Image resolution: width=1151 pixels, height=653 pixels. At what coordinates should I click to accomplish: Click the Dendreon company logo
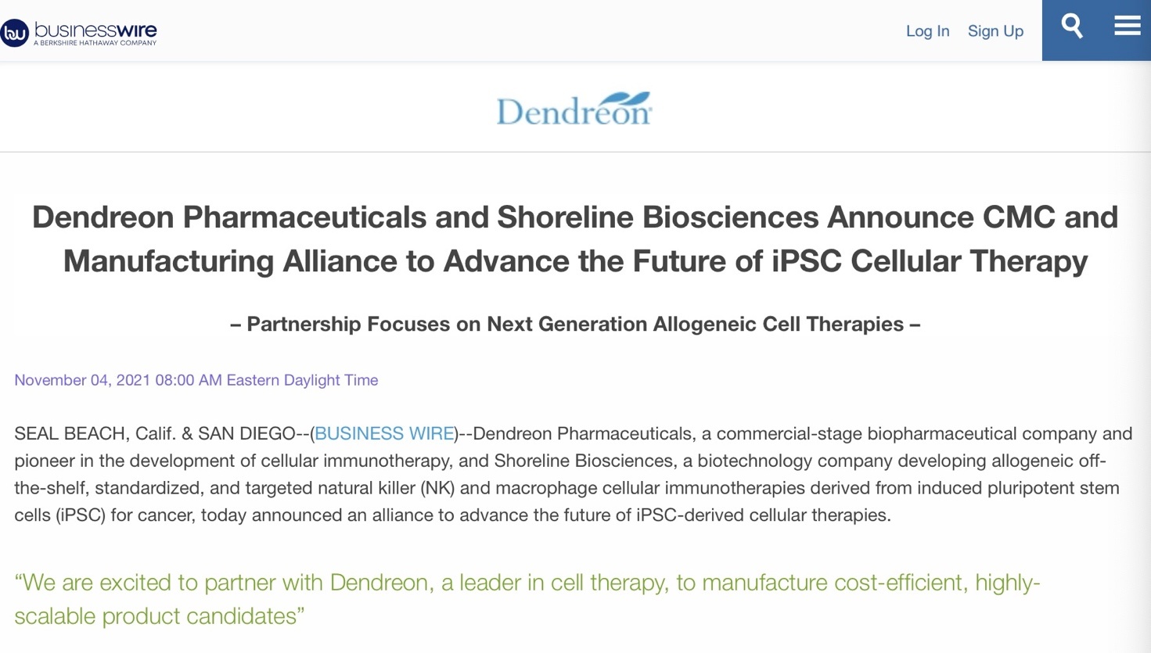[x=574, y=109]
